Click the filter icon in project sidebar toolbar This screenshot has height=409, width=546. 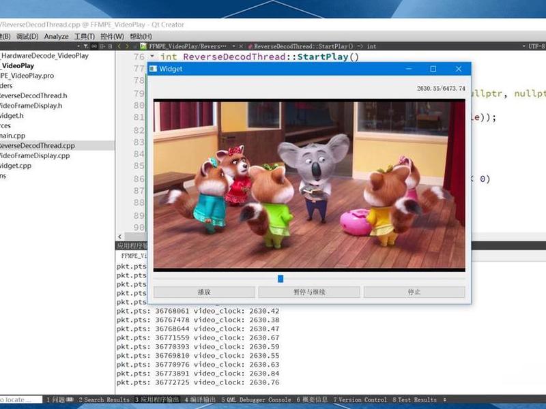(86, 46)
